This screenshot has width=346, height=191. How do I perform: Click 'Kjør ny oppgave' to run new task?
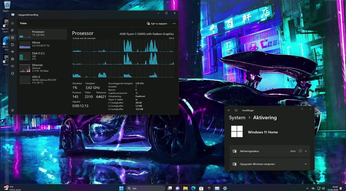pyautogui.click(x=157, y=24)
